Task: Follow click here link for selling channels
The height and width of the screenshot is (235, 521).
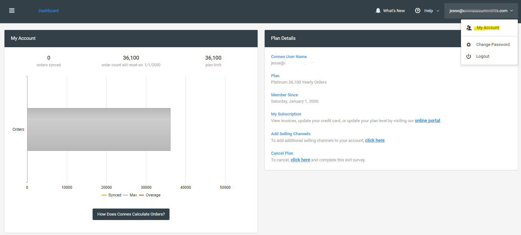Action: pos(375,140)
